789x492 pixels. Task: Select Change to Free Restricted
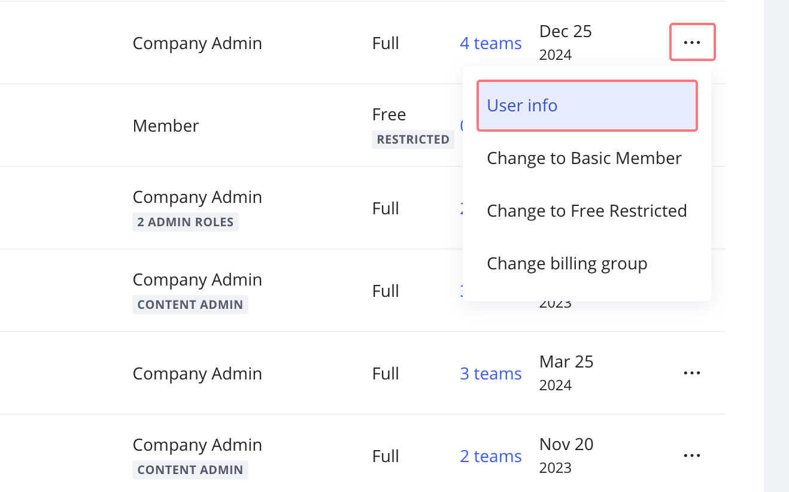(x=587, y=211)
